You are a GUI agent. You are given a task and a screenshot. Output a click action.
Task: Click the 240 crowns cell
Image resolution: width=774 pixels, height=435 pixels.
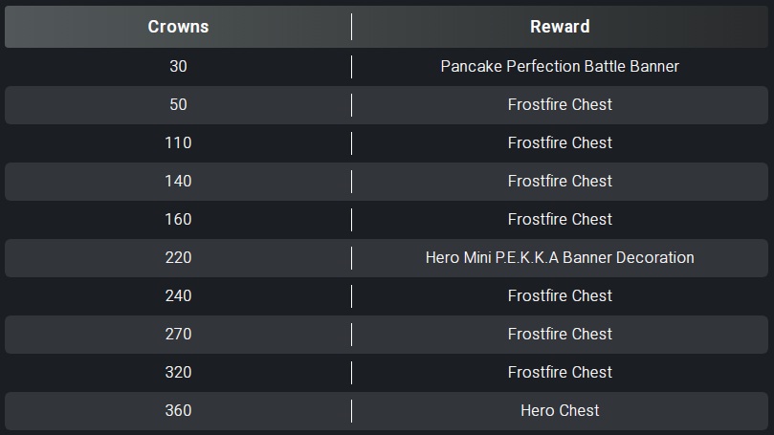178,296
